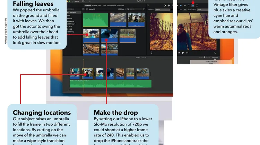Click the magic wand auto-enhance icon
This screenshot has width=260, height=145.
point(148,6)
